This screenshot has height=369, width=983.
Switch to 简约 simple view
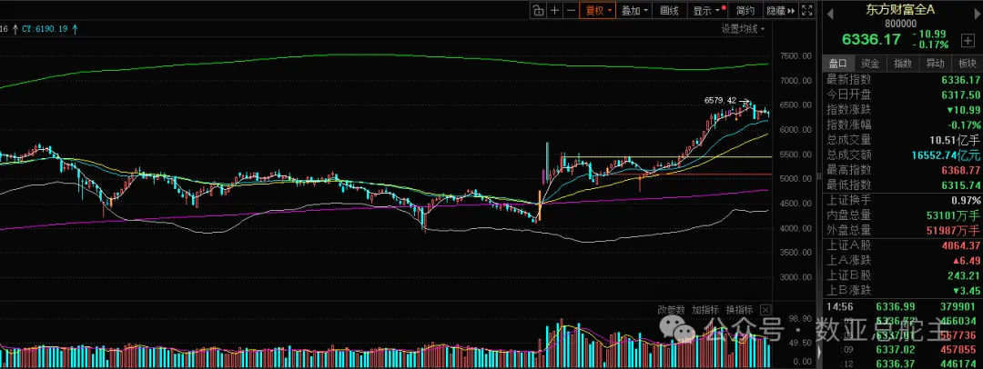click(x=745, y=10)
